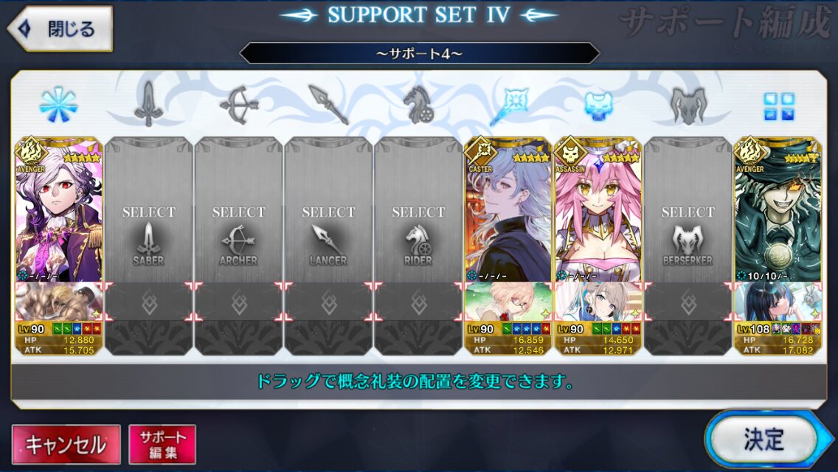Choose the level 90 Caster servant card
Image resolution: width=838 pixels, height=472 pixels.
(508, 209)
